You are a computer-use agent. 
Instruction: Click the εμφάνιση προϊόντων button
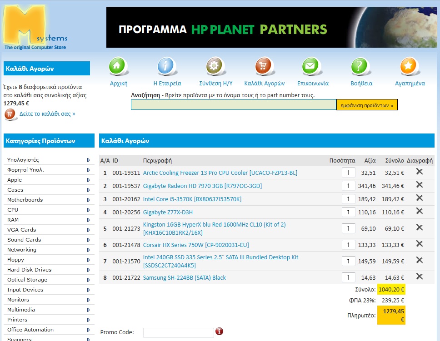367,105
